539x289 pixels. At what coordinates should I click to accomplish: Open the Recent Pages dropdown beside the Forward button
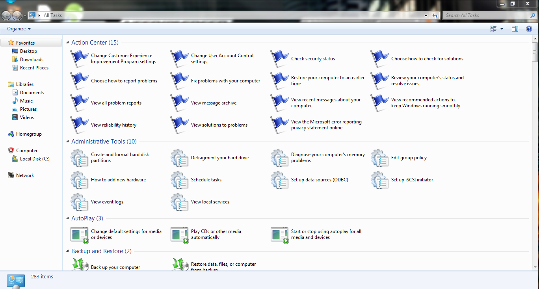pyautogui.click(x=25, y=16)
